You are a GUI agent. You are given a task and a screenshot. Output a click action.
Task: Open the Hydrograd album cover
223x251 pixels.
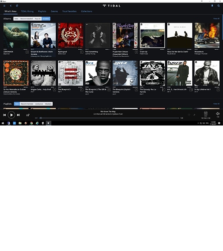click(70, 35)
